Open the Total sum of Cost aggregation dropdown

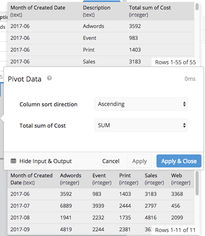pyautogui.click(x=141, y=125)
